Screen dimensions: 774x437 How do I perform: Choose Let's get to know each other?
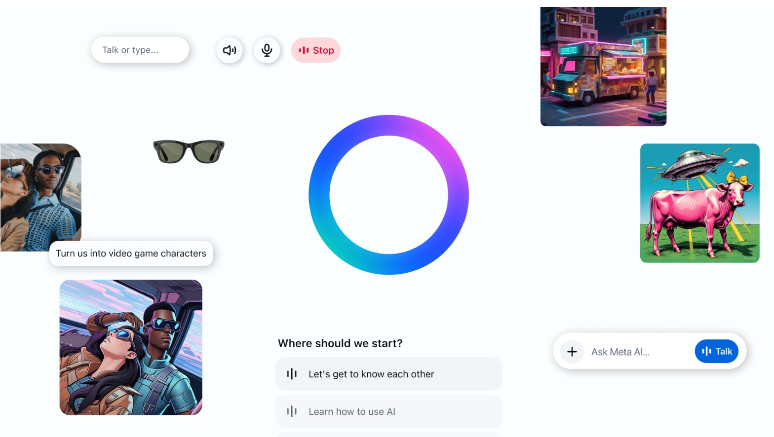388,374
